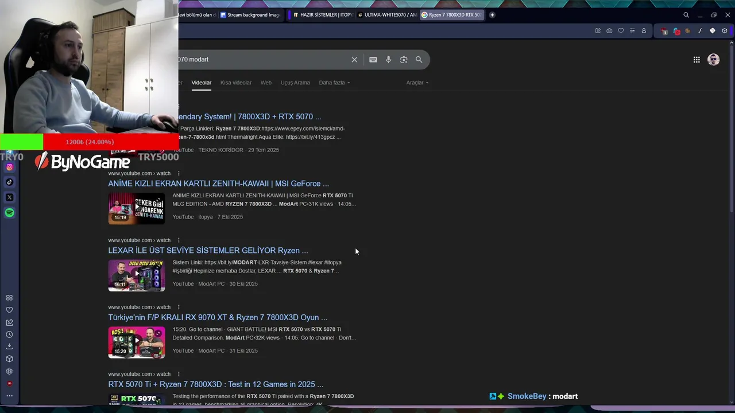
Task: Open browsing history via the sidebar clock icon
Action: click(9, 334)
